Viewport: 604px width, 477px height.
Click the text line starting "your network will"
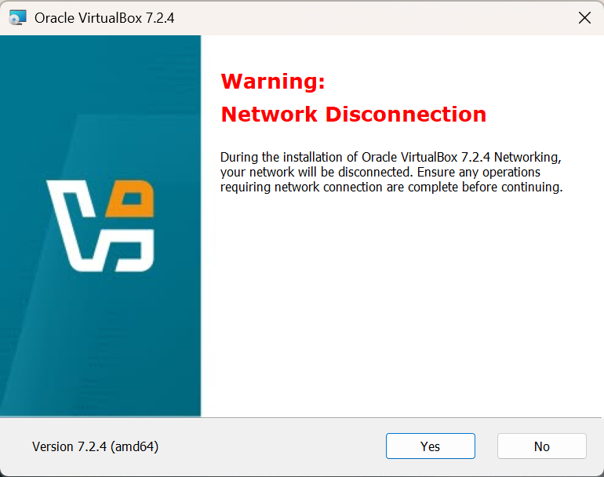click(380, 172)
